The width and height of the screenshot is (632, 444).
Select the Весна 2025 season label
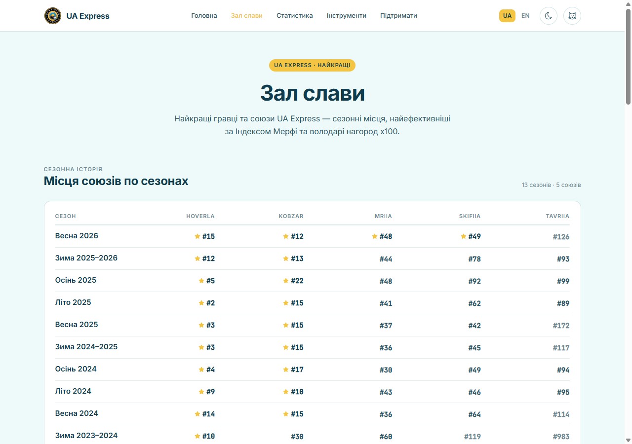77,325
